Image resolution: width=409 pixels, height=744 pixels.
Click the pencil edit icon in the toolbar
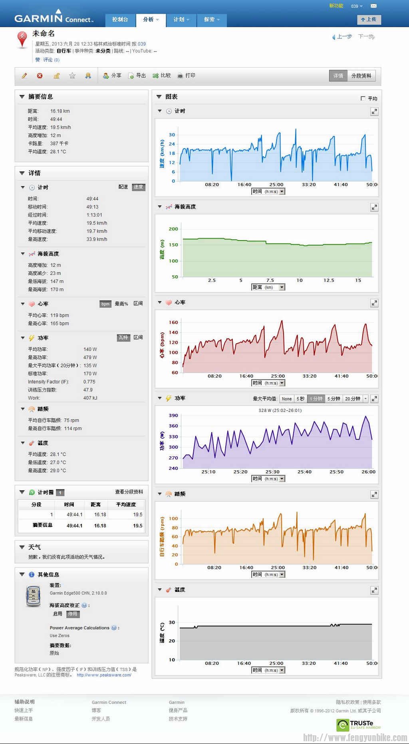point(24,76)
